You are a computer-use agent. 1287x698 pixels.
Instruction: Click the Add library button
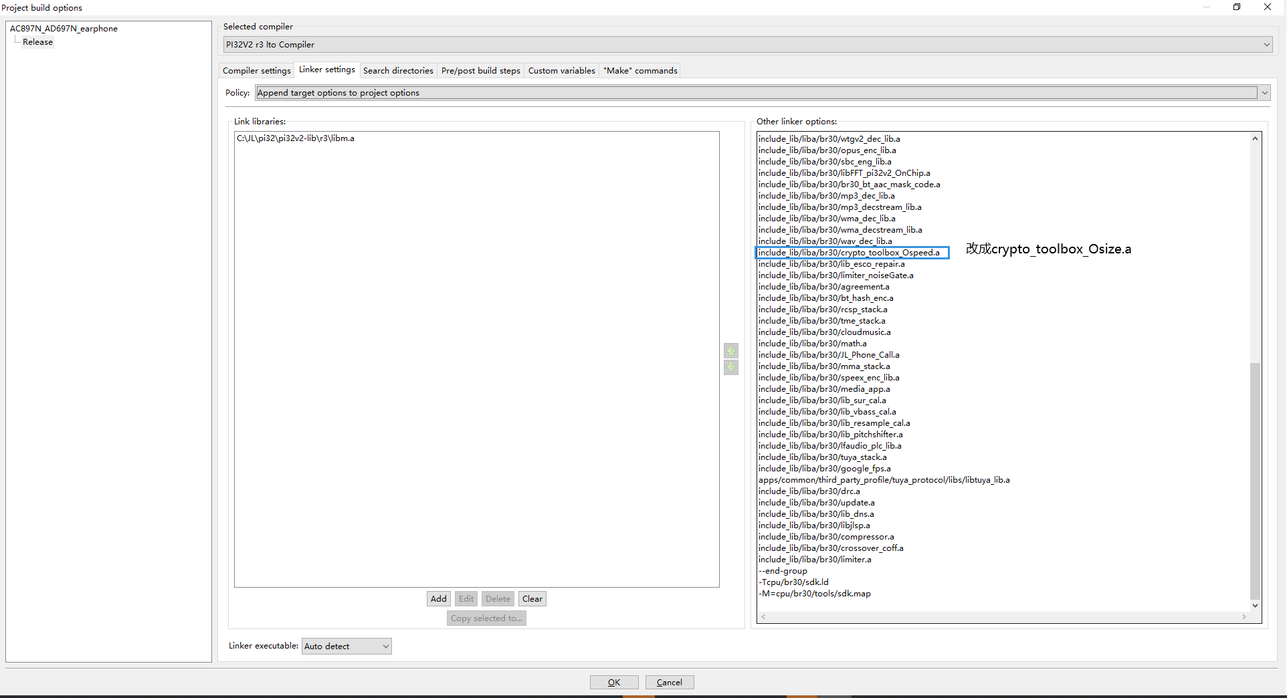click(439, 599)
